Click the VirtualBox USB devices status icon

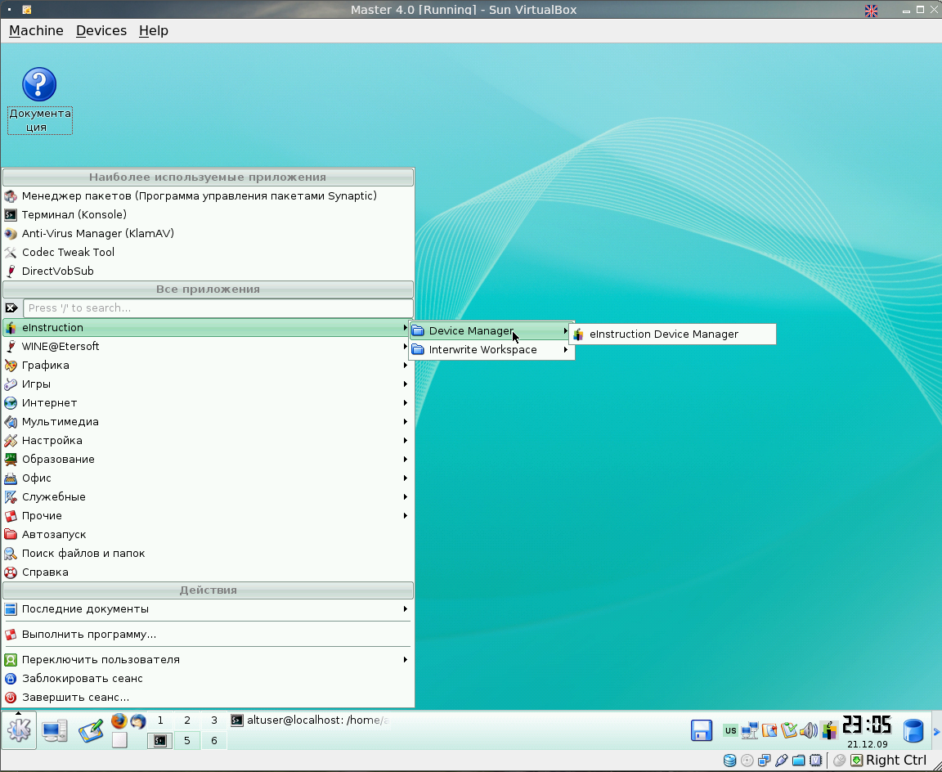click(781, 761)
